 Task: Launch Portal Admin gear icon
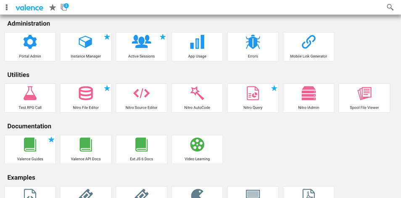(30, 42)
